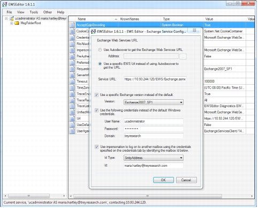Image resolution: width=258 pixels, height=208 pixels.
Task: Click the Preferred row document icon
Action: (72, 63)
